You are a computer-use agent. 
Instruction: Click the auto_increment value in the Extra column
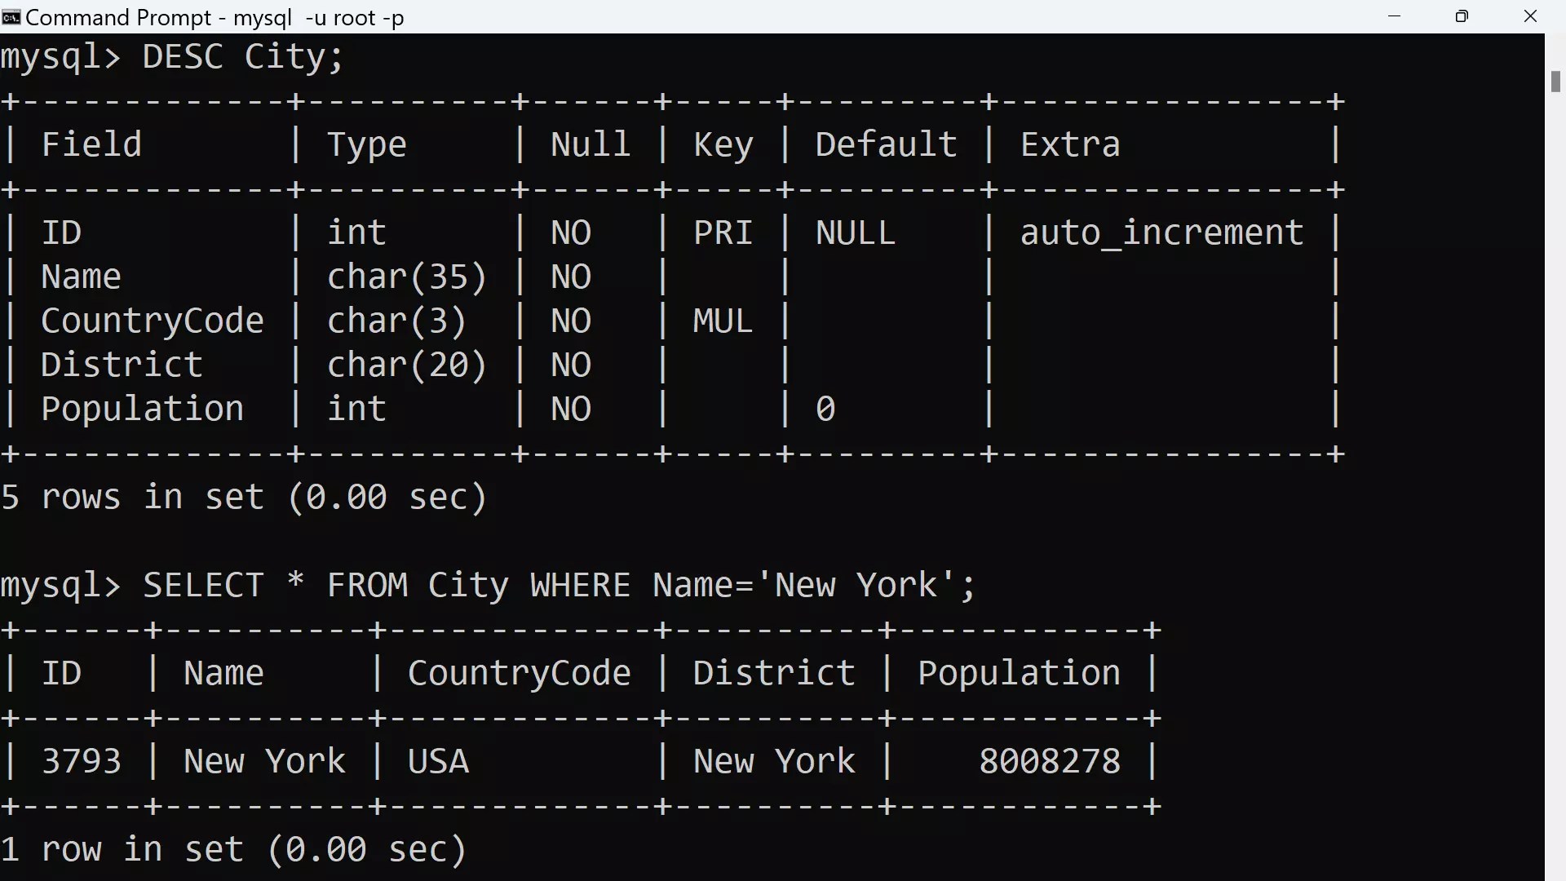1161,232
